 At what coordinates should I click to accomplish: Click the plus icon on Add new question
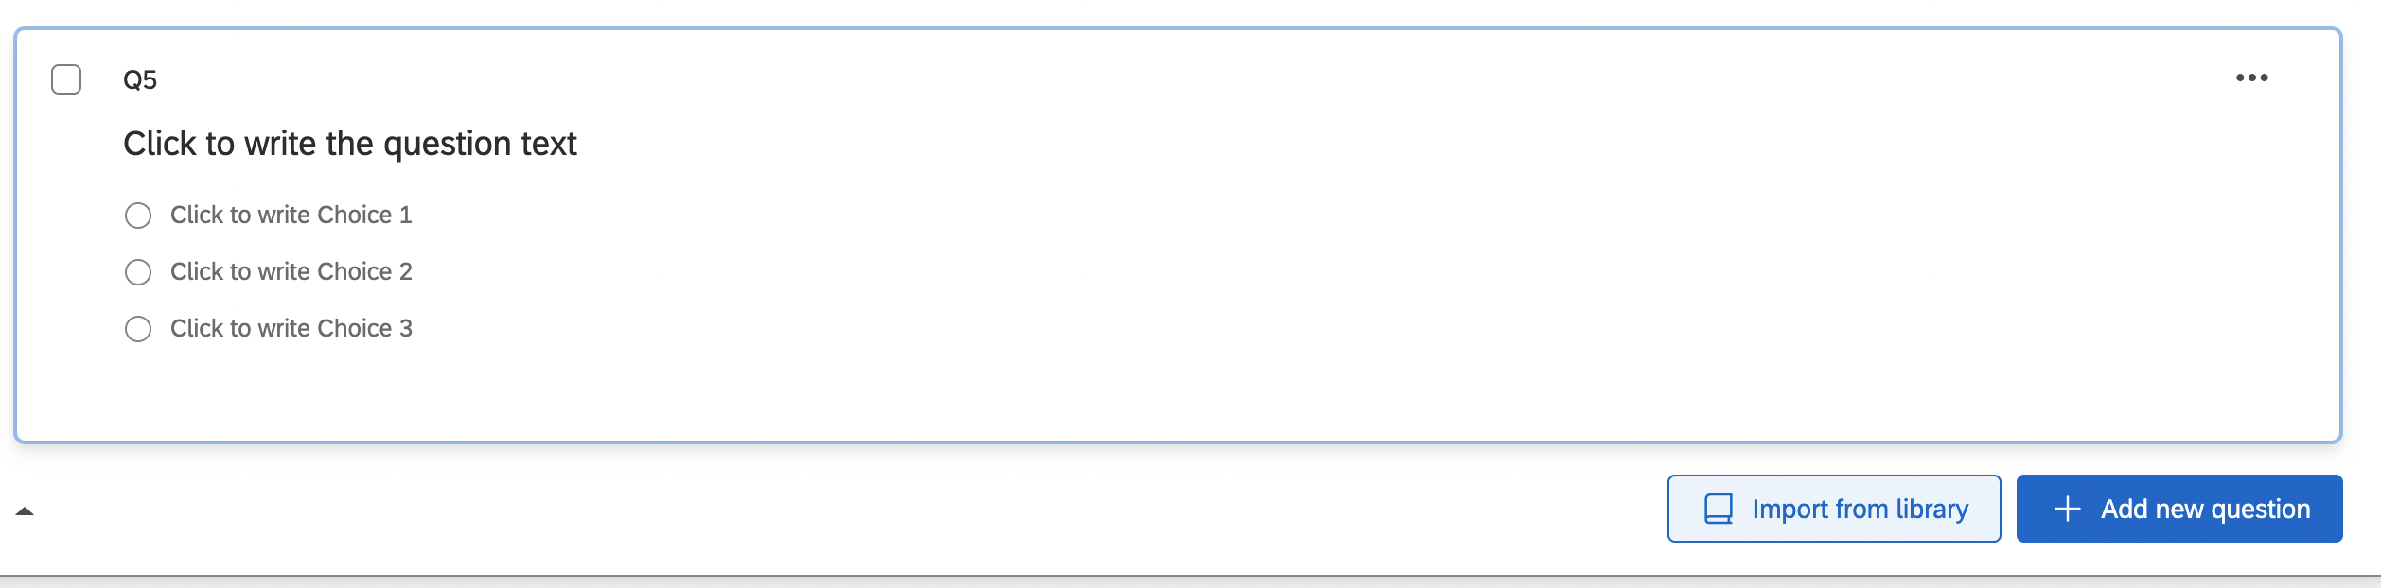tap(2067, 509)
